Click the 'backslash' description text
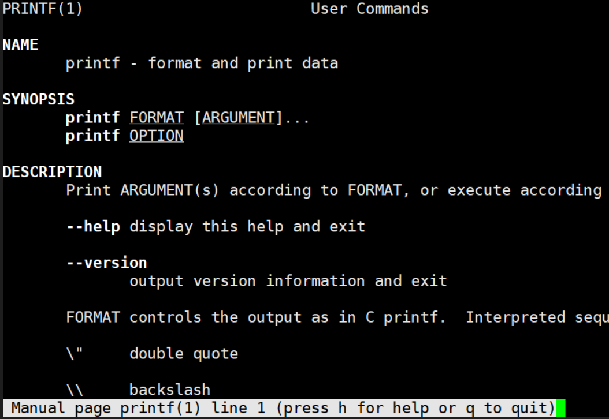This screenshot has width=609, height=419. 170,390
